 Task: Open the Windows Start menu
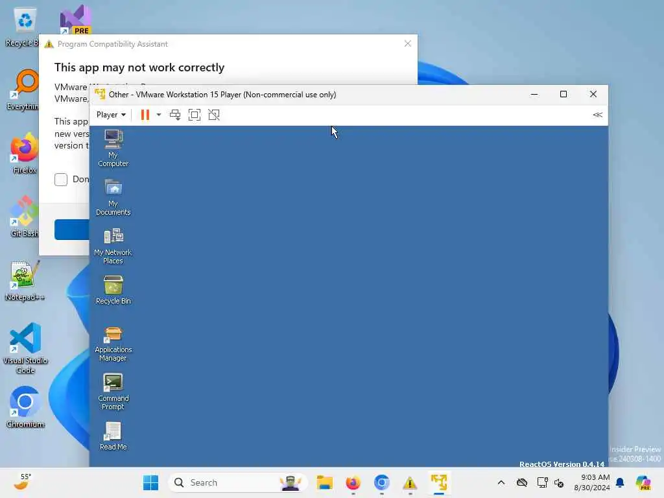coord(150,482)
